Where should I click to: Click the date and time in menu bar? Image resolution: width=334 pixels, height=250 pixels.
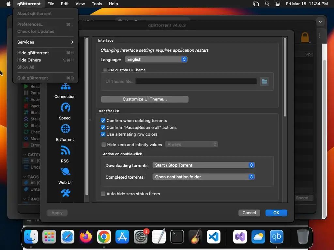pos(307,4)
